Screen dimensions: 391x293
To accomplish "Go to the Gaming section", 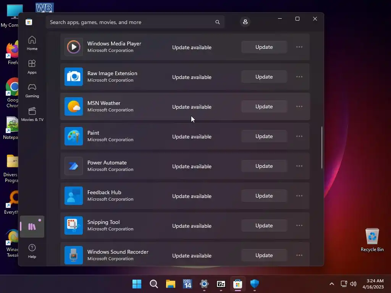I will tap(32, 90).
